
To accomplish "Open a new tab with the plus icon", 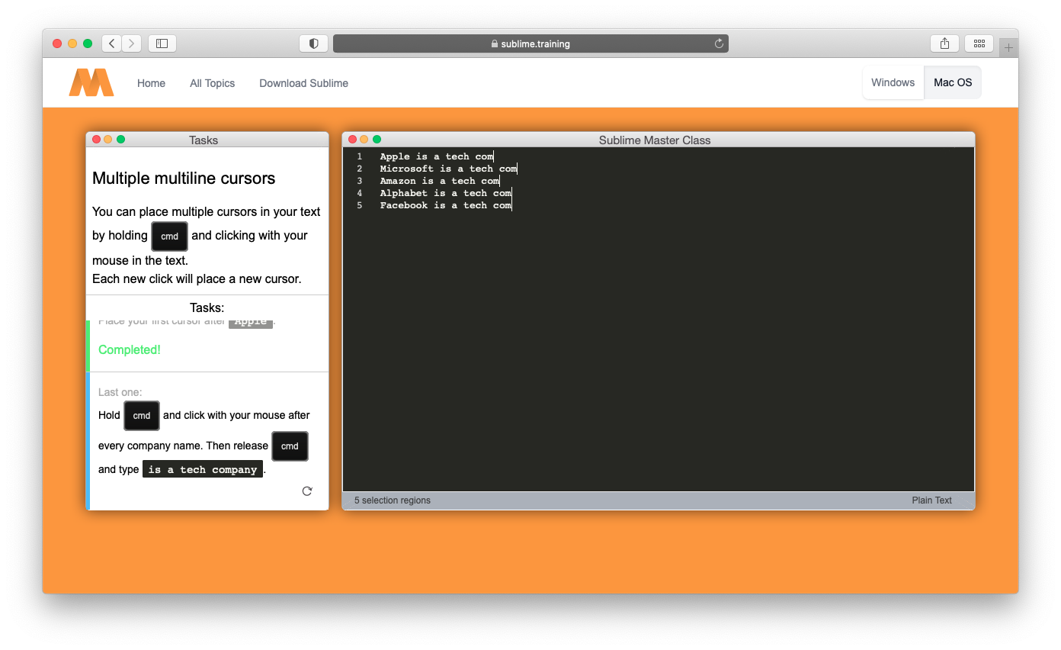I will [x=1008, y=46].
